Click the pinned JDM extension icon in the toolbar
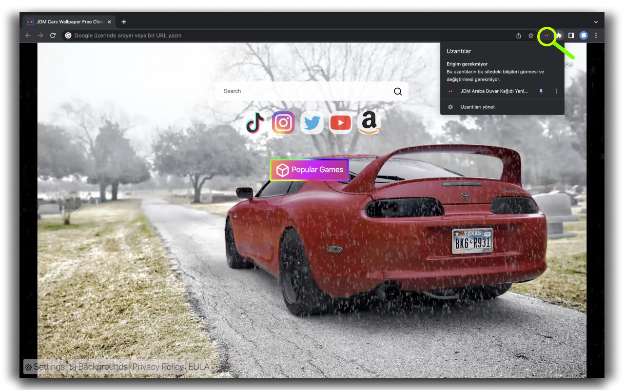624x390 pixels. tap(546, 36)
